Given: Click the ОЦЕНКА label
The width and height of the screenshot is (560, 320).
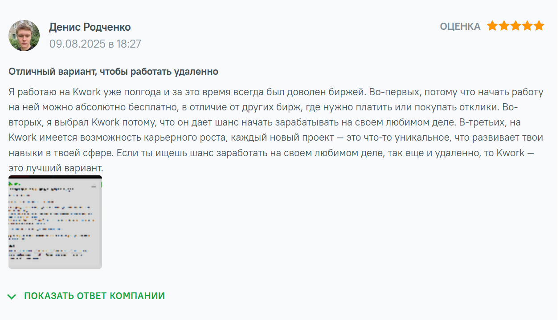Looking at the screenshot, I should tap(460, 26).
